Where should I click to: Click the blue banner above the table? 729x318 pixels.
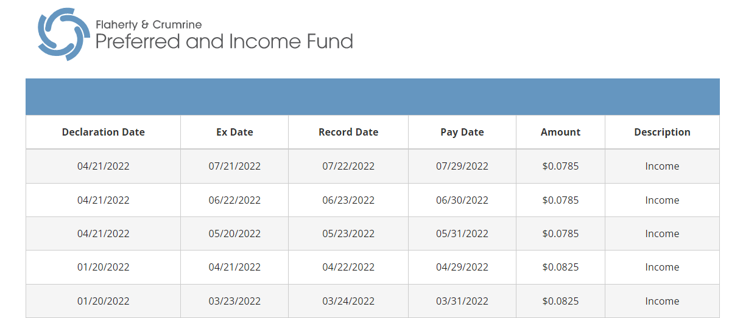point(372,97)
